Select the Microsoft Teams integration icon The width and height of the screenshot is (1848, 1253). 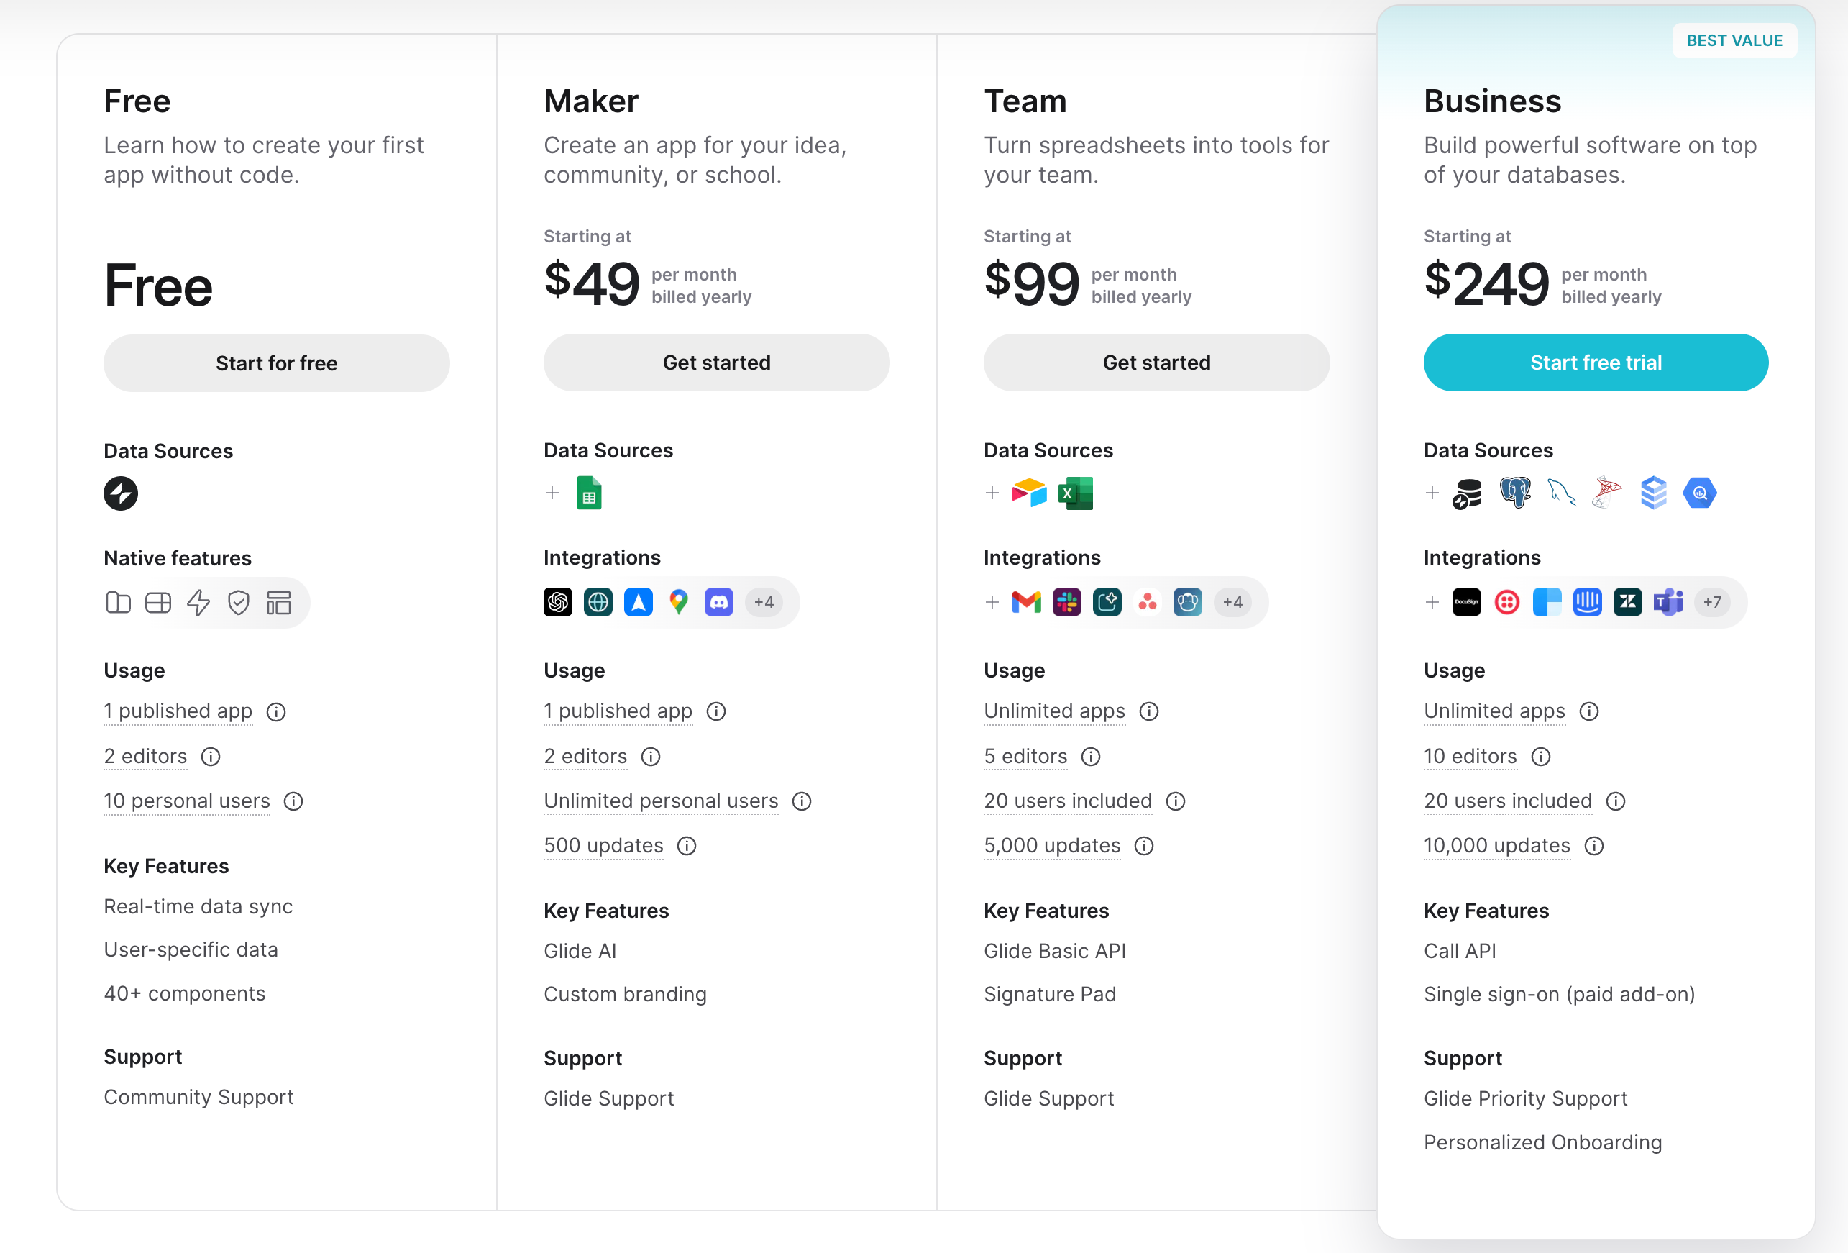[1668, 602]
